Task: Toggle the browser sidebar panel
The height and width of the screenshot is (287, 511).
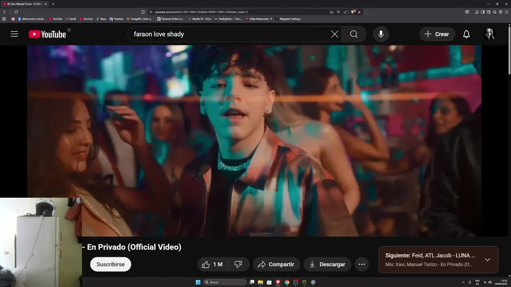Action: 483,12
